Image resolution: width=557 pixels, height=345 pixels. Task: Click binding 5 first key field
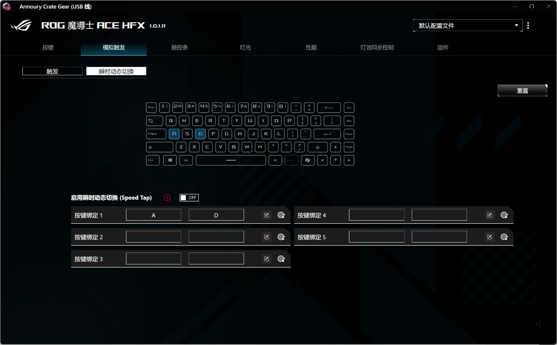click(x=377, y=237)
